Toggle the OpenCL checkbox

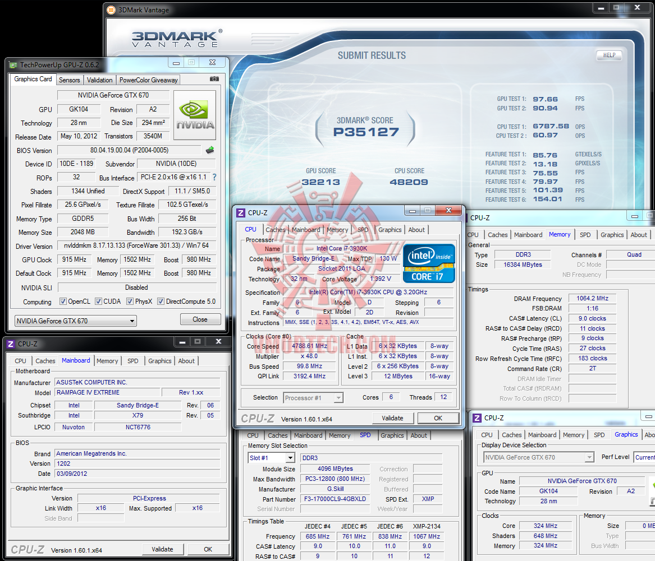(x=63, y=302)
